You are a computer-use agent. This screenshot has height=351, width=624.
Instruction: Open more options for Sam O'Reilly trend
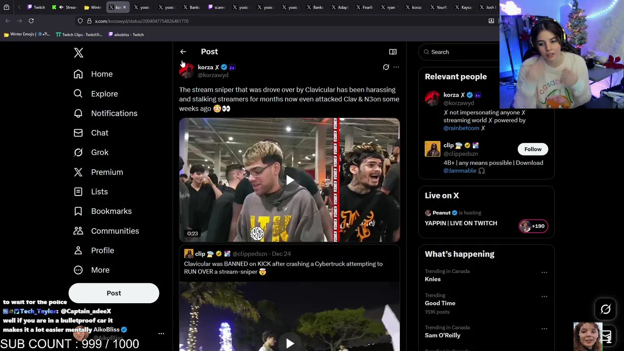(544, 329)
